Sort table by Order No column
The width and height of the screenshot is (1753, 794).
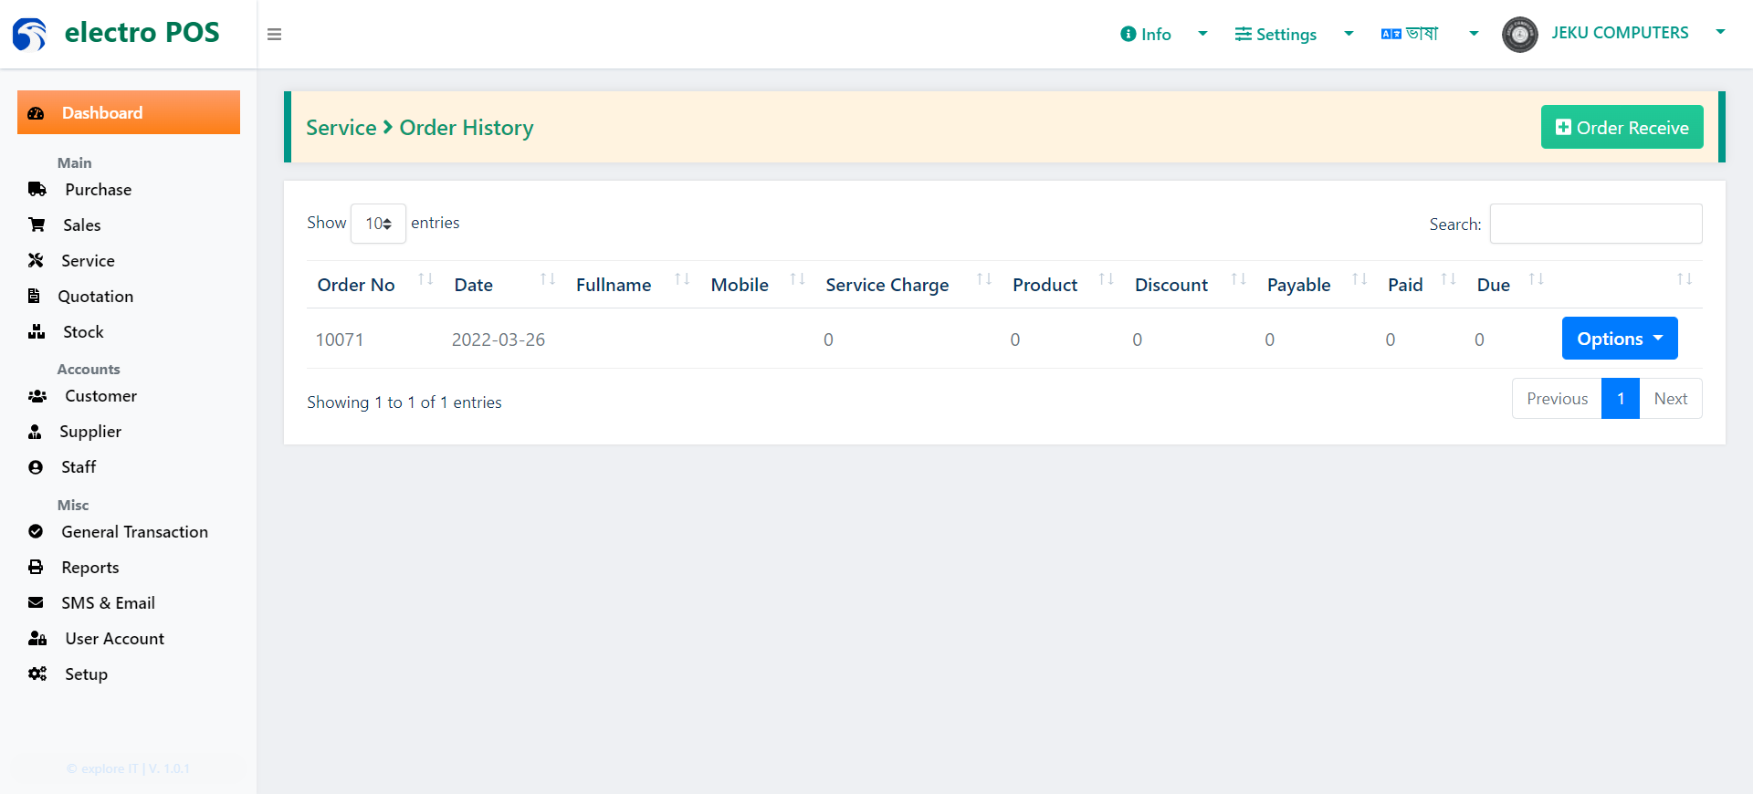pos(373,284)
